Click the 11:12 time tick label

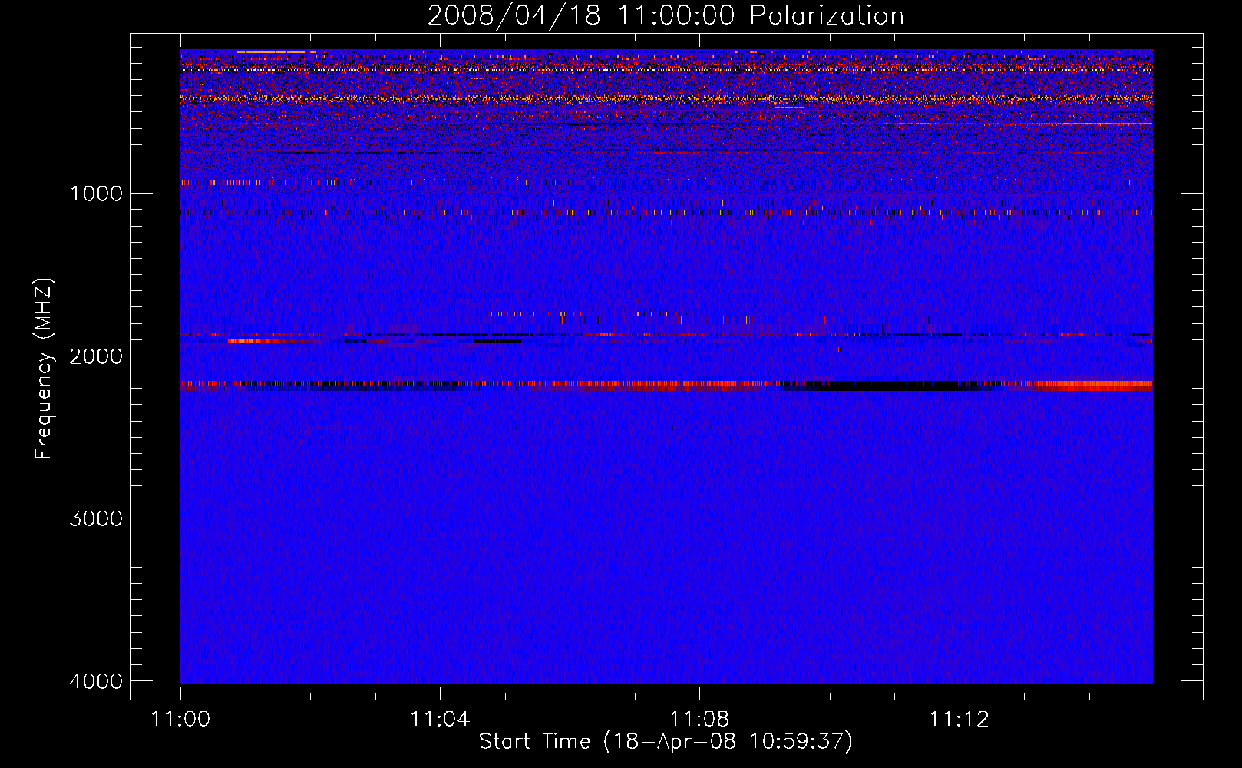(960, 719)
